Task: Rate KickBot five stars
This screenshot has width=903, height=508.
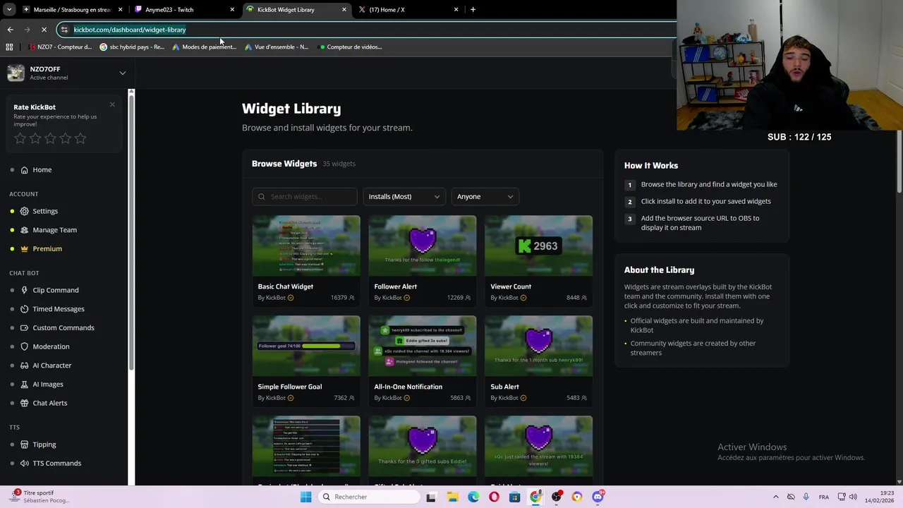Action: 80,138
